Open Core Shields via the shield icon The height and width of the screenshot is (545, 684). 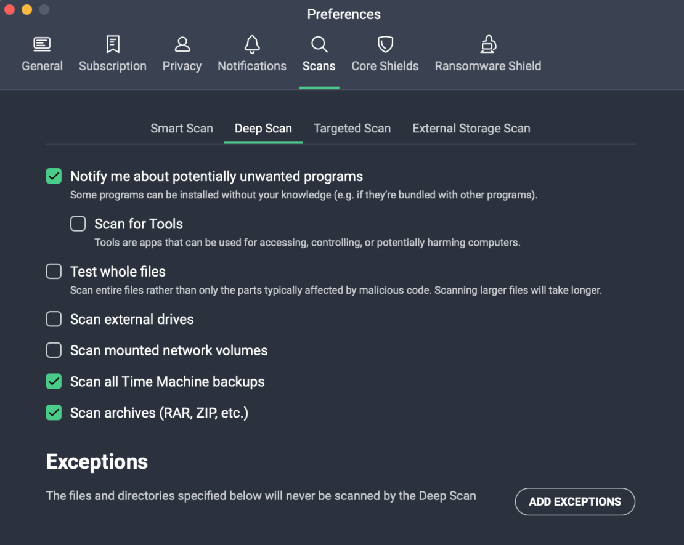[x=385, y=52]
